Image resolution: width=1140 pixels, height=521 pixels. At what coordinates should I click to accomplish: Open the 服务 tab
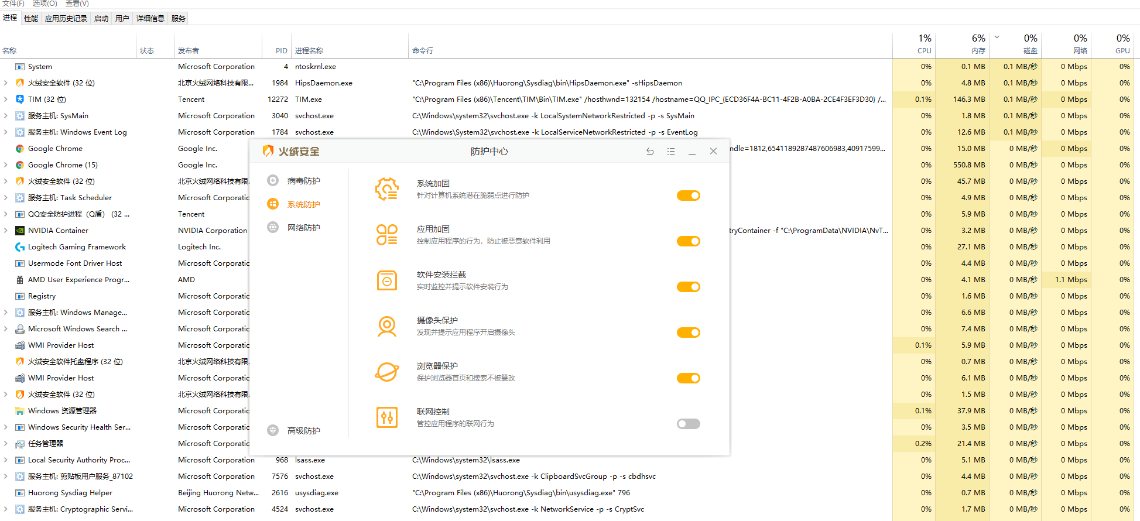[x=179, y=18]
